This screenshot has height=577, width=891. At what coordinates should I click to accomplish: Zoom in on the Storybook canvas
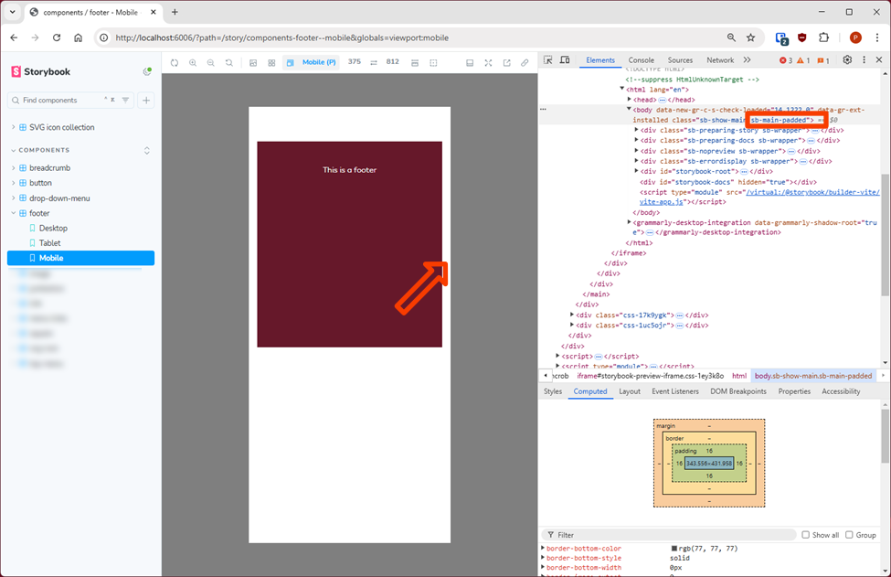pyautogui.click(x=193, y=62)
